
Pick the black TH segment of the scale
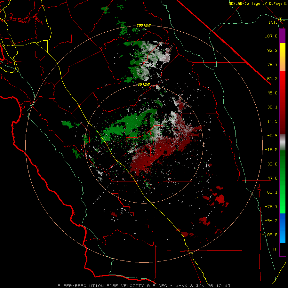(x=283, y=250)
